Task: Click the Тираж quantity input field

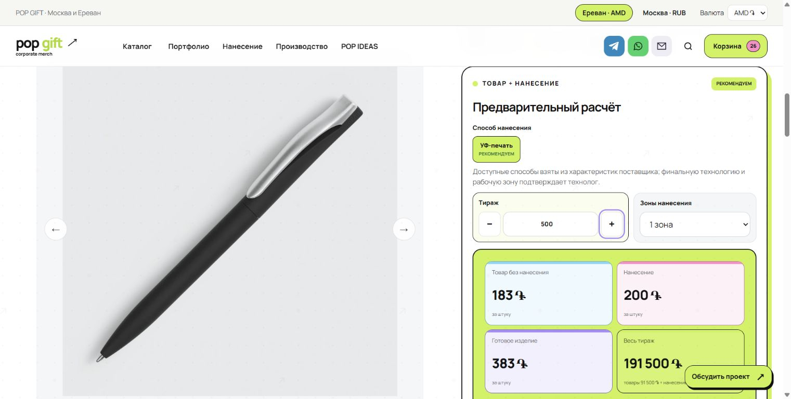Action: point(550,224)
